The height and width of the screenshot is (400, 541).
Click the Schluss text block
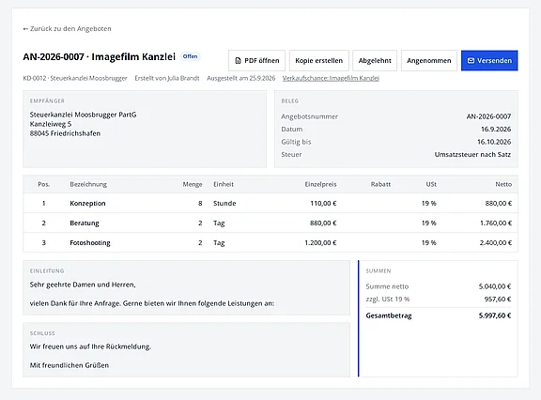coord(187,349)
